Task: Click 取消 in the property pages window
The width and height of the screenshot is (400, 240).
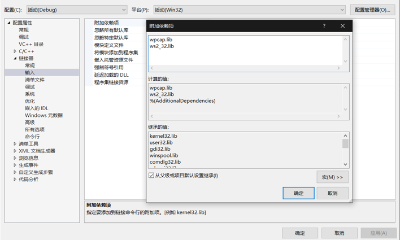Action: click(340, 233)
